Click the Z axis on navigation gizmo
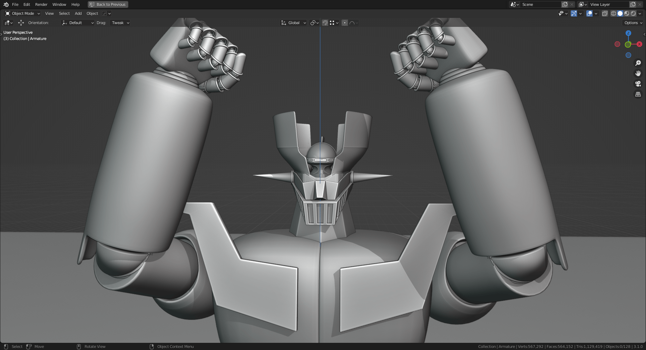 coord(628,33)
